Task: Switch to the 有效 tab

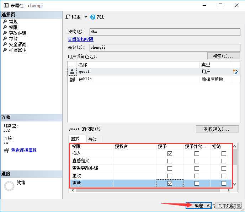Action: (x=94, y=139)
